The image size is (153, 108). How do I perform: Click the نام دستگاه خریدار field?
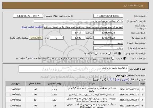[78, 21]
